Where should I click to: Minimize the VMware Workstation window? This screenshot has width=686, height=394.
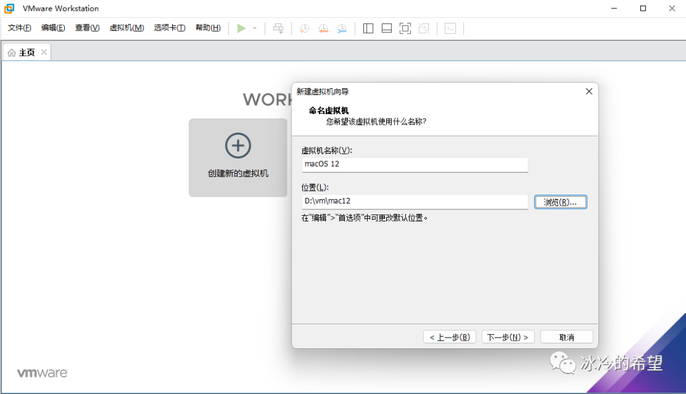pyautogui.click(x=614, y=8)
